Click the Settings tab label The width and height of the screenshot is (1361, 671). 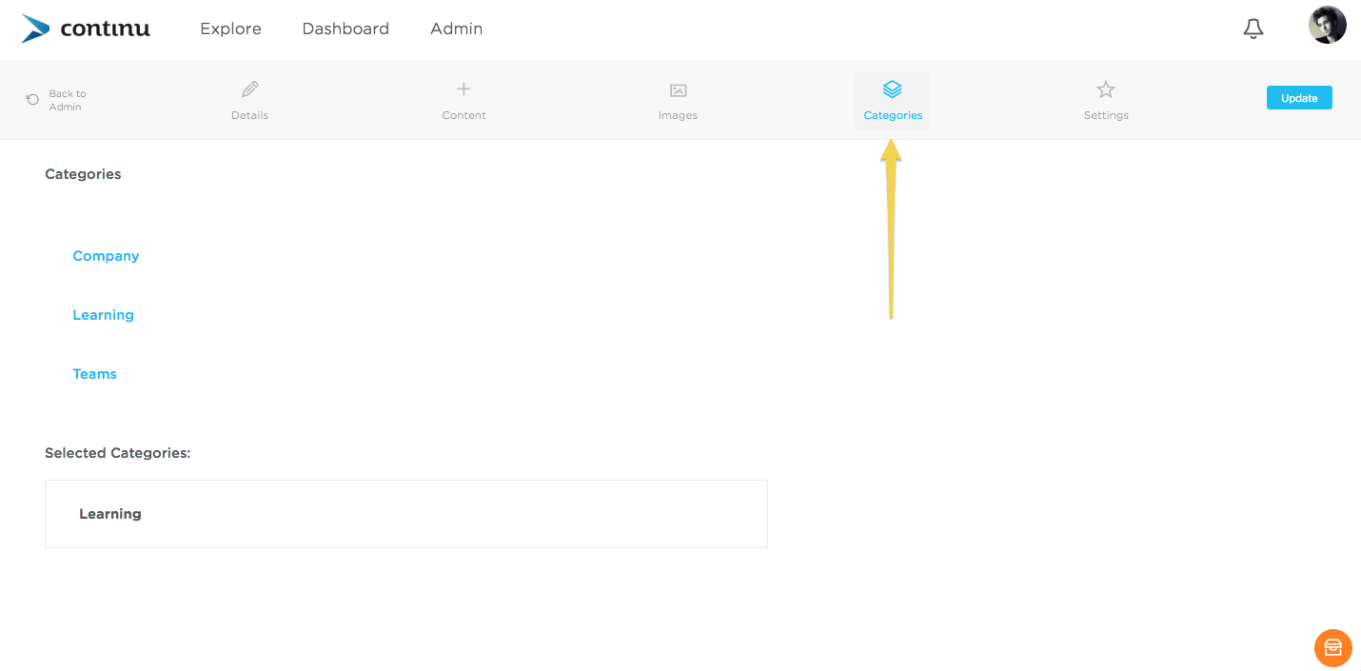tap(1106, 115)
